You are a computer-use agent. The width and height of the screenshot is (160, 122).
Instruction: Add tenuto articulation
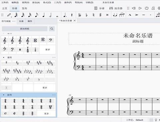tap(144, 15)
